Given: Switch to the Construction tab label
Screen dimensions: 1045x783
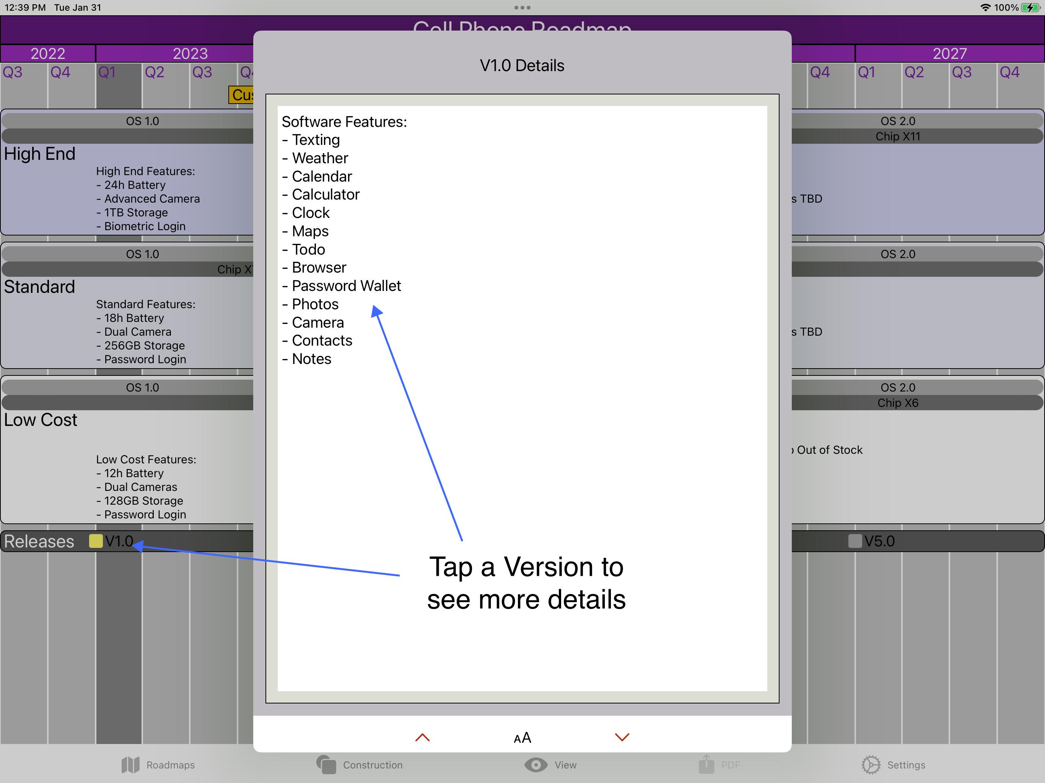Looking at the screenshot, I should tap(373, 765).
